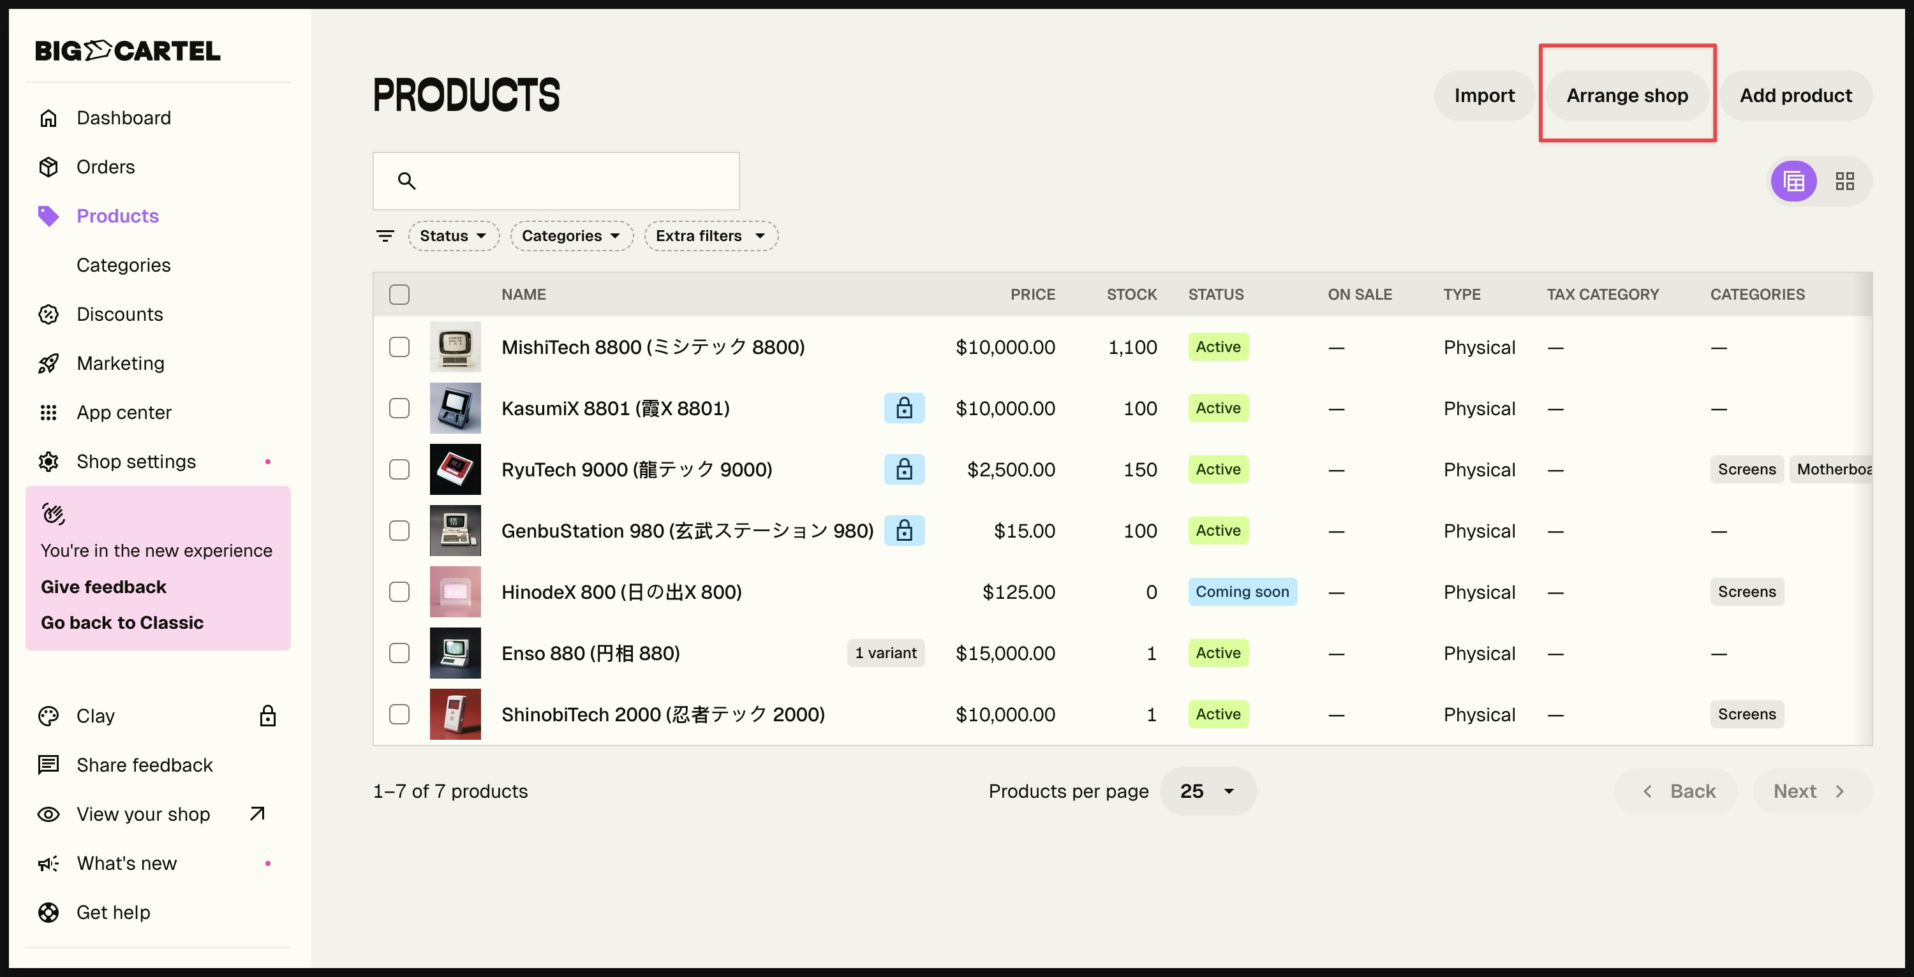The height and width of the screenshot is (977, 1914).
Task: Click the Clay theme lock icon
Action: click(x=267, y=716)
